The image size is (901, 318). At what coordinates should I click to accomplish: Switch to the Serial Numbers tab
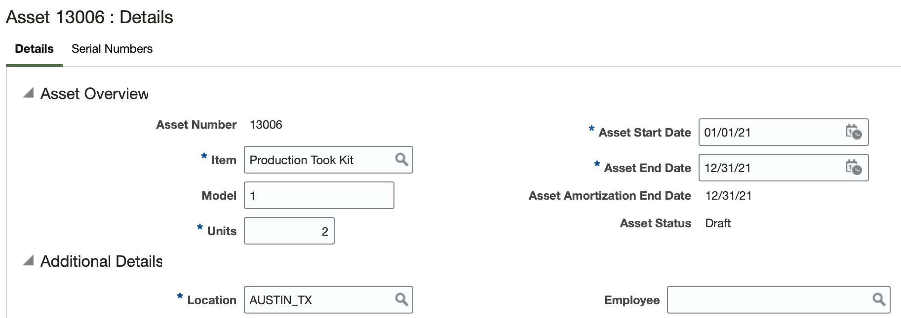click(x=112, y=49)
